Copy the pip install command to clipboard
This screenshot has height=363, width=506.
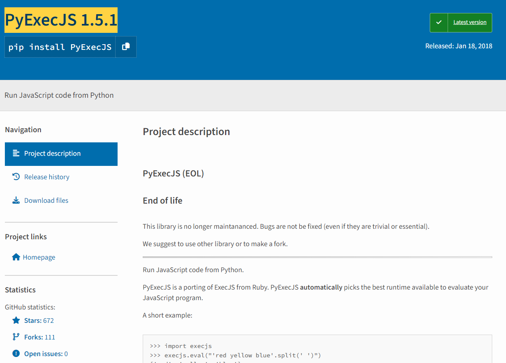coord(126,47)
